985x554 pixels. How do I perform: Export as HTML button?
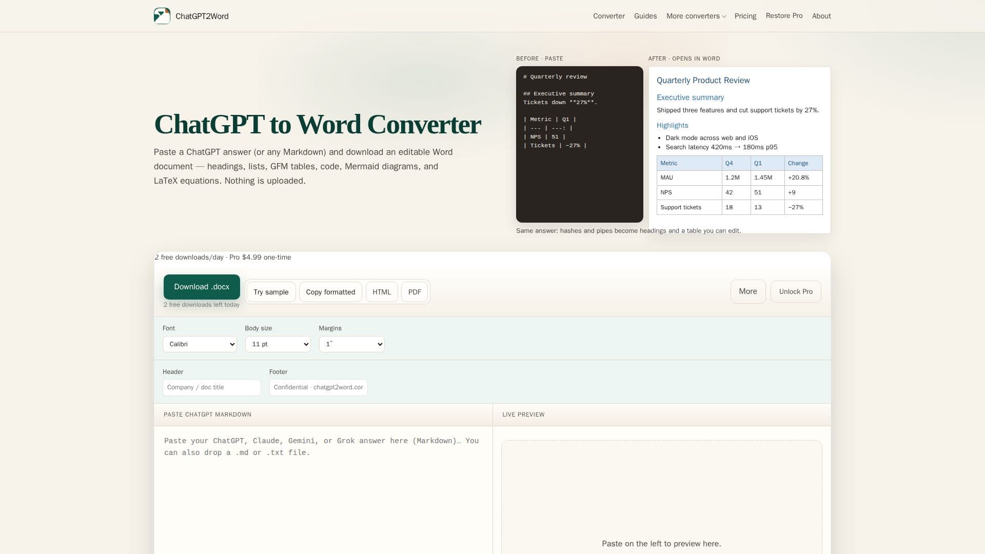[382, 292]
